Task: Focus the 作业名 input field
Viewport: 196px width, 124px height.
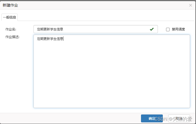Action: [96, 29]
